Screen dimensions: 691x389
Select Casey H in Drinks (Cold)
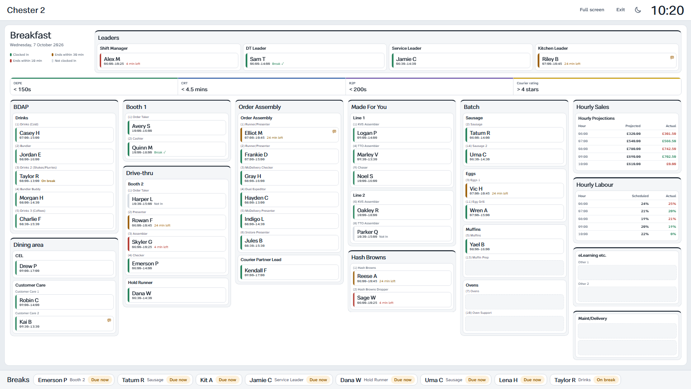tap(64, 135)
